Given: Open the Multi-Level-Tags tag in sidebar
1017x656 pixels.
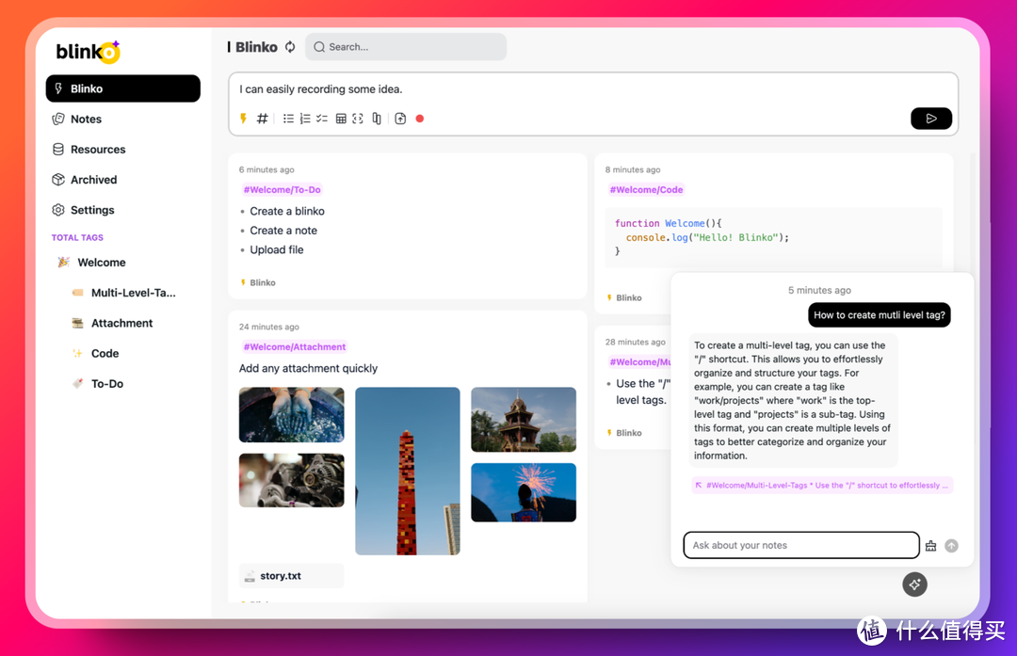Looking at the screenshot, I should [133, 293].
